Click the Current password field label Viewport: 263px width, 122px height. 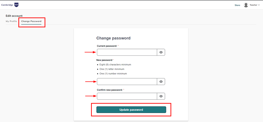pos(107,46)
